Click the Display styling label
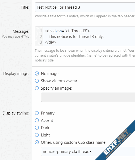Viewport: 135px width, 160px height. coord(16,113)
